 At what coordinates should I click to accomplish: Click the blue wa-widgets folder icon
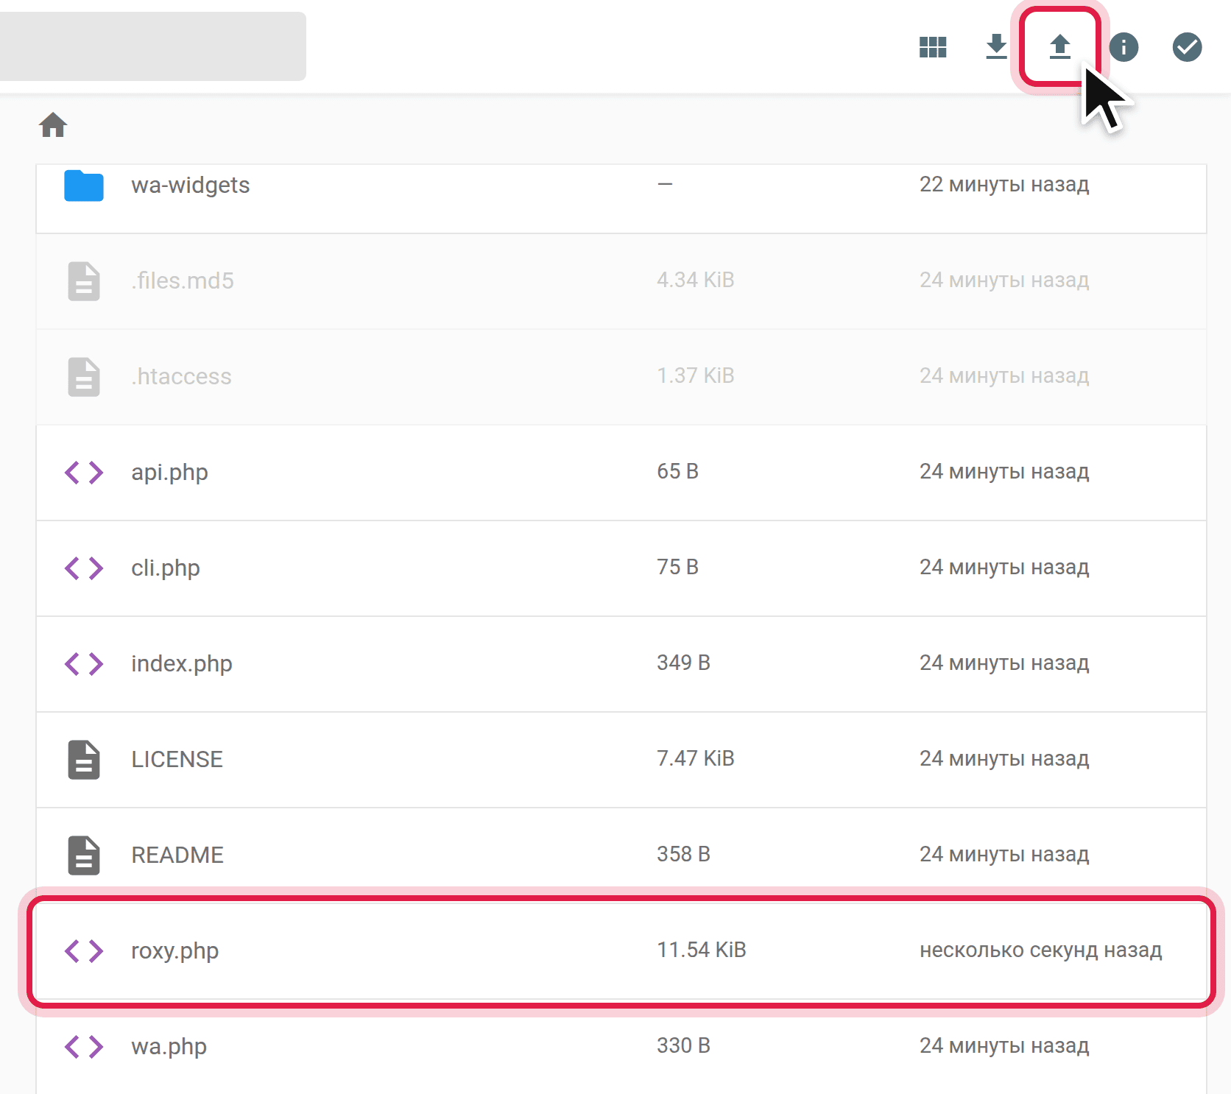point(84,186)
